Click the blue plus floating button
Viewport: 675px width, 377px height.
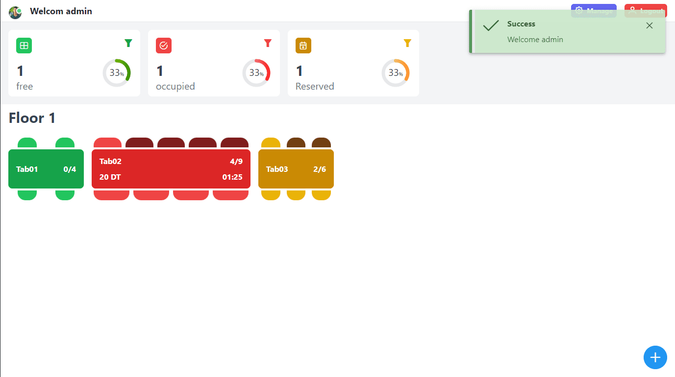tap(655, 357)
